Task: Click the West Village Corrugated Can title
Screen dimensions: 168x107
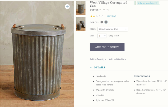Action: click(109, 4)
